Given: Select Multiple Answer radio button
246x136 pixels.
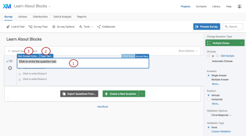Looking at the screenshot, I should tap(208, 80).
